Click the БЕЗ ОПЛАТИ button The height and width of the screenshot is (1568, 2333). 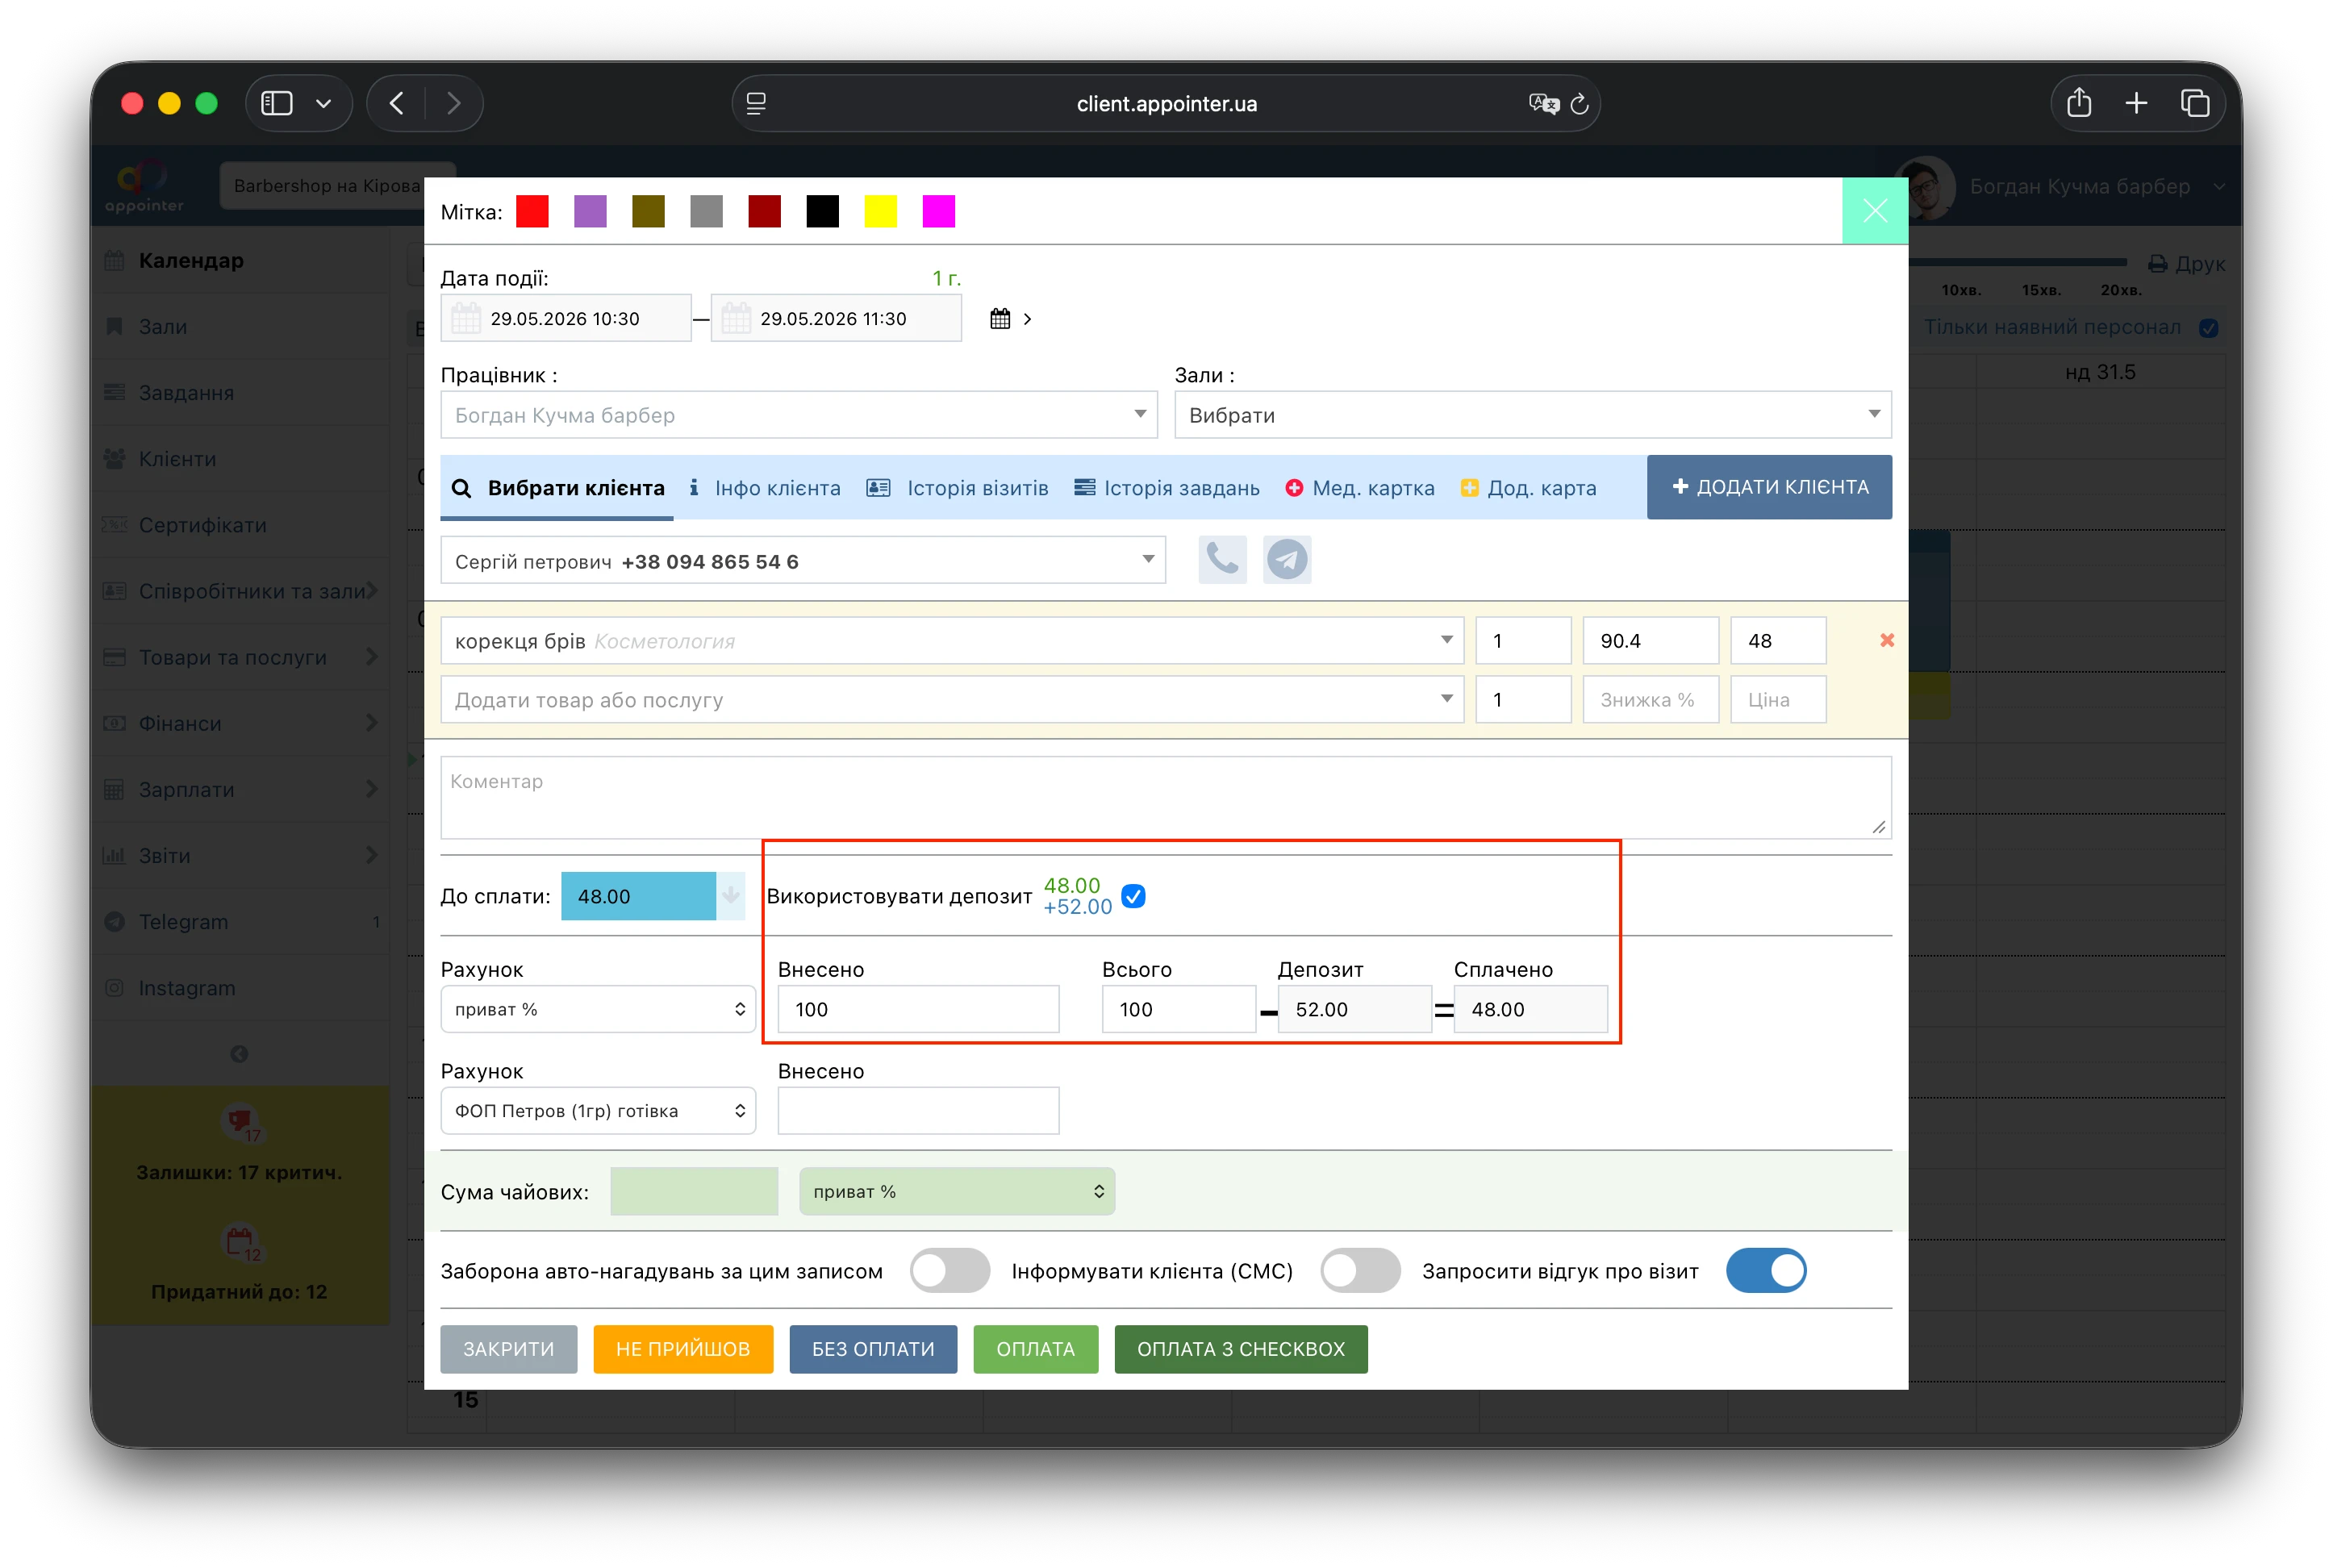873,1350
